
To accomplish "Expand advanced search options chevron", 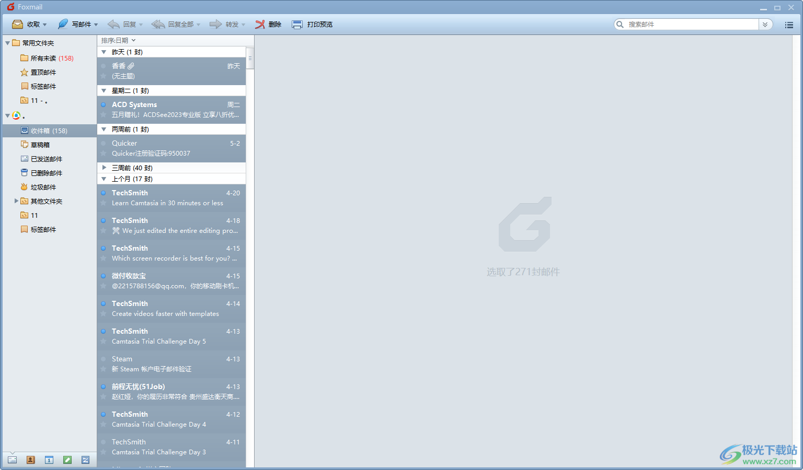I will 765,25.
